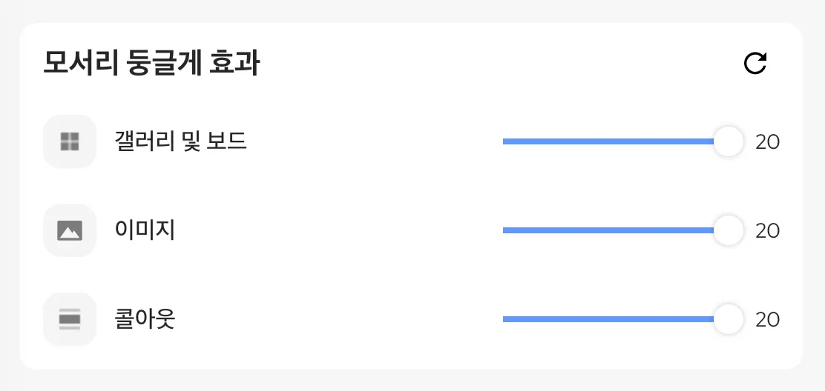Click the 이미지 picture icon

70,230
